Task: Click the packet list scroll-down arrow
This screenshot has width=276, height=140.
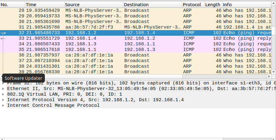Action: 274,72
